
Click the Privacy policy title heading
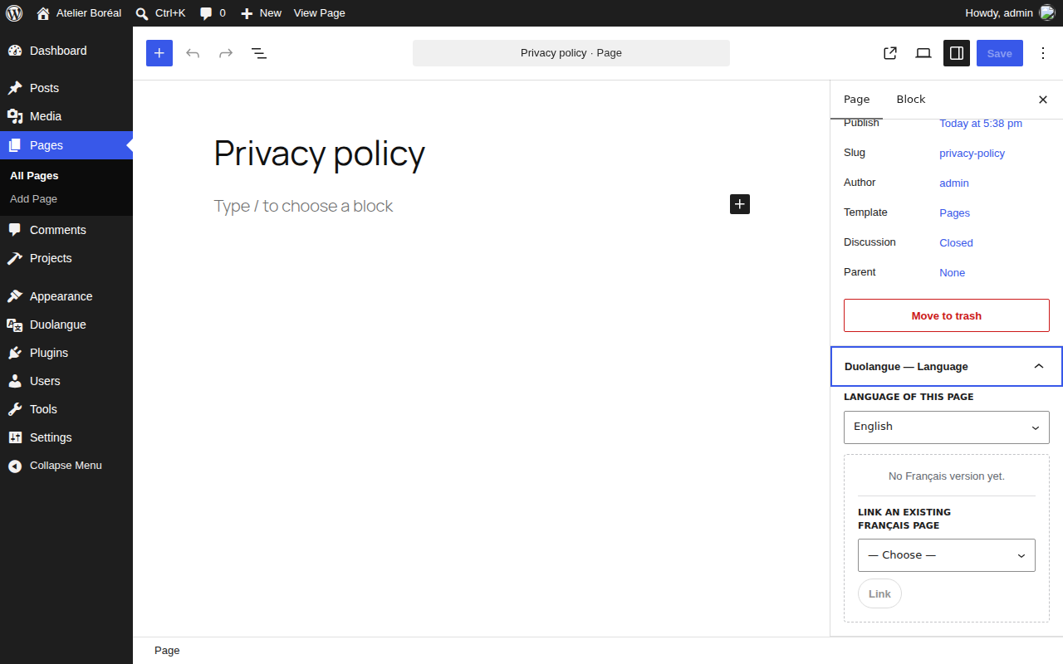tap(320, 154)
